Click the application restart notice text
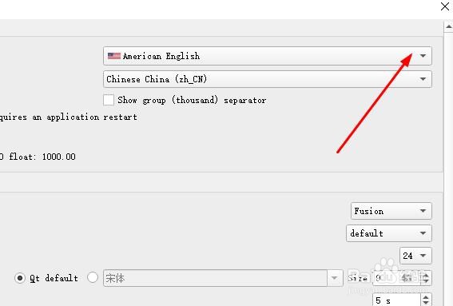This screenshot has width=453, height=306. click(x=68, y=117)
